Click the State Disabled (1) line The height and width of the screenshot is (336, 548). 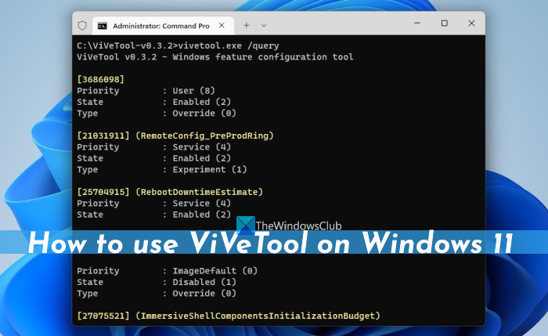coord(157,282)
